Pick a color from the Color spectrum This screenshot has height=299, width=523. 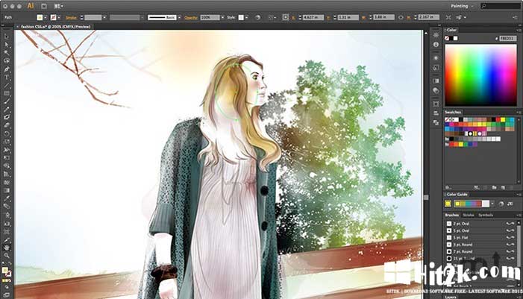tap(480, 75)
